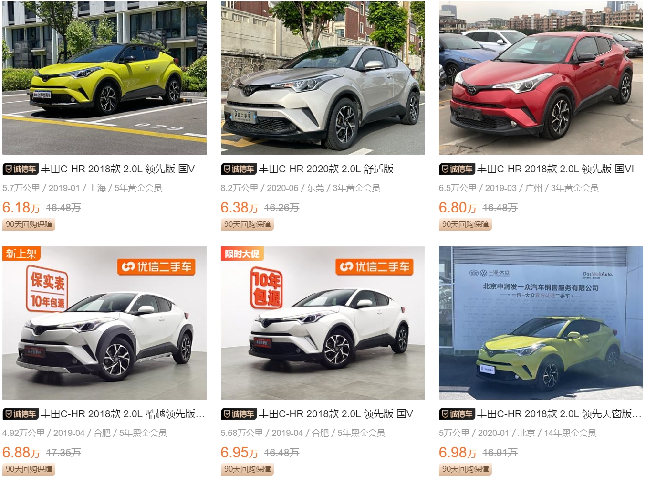The image size is (646, 477).
Task: Open the yellow C-HR Shanghai listing photo
Action: (104, 78)
